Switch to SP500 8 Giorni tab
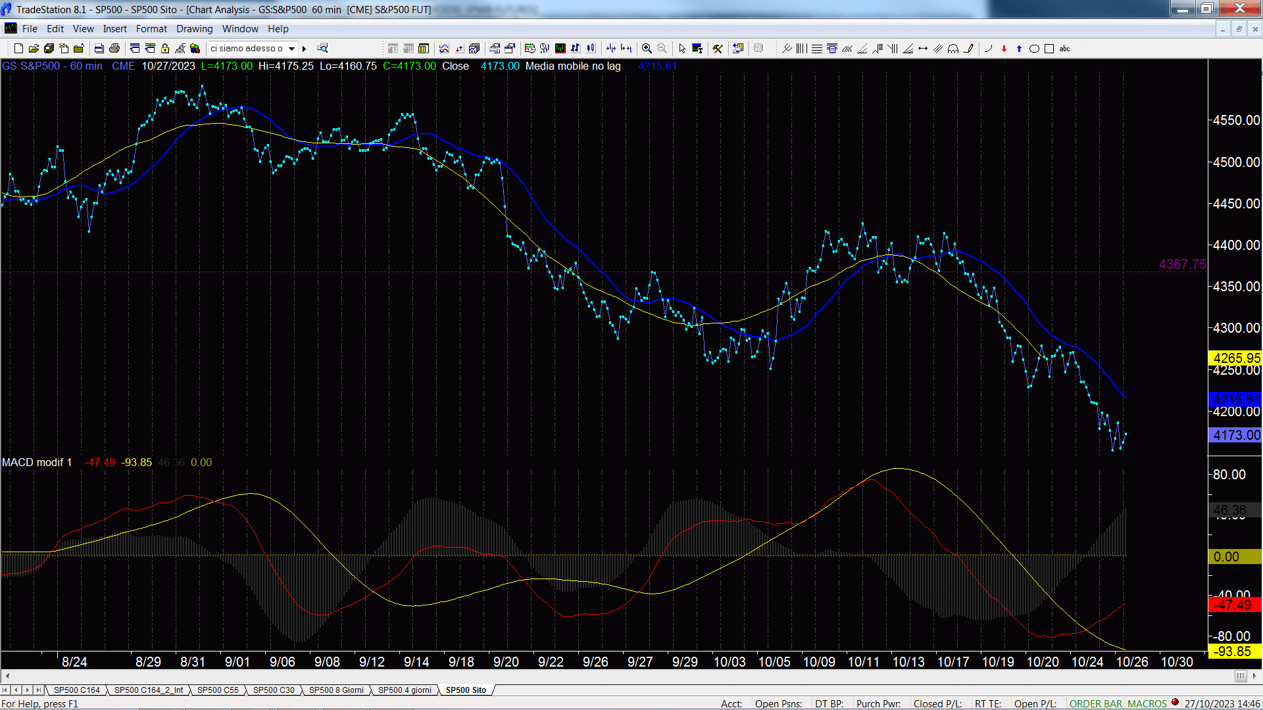Image resolution: width=1263 pixels, height=710 pixels. click(336, 690)
